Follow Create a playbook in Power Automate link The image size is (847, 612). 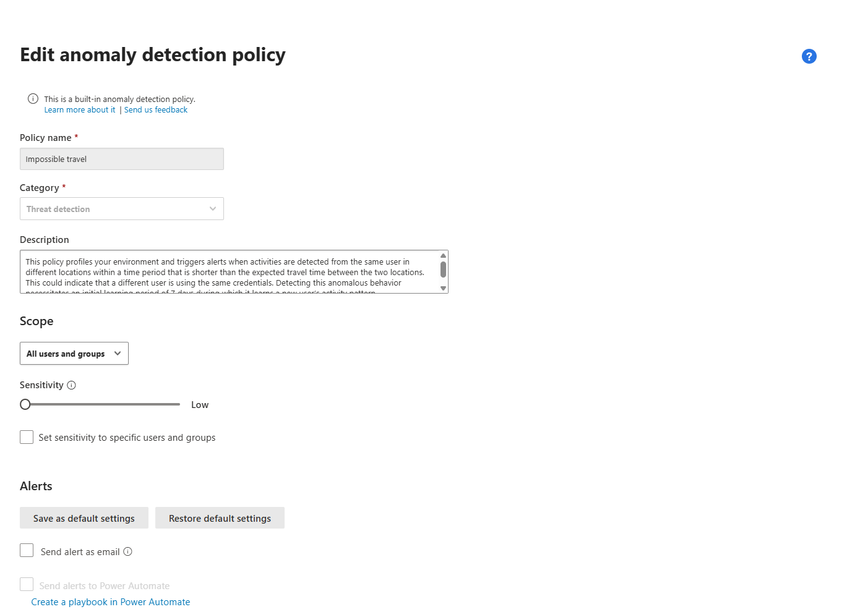(111, 602)
